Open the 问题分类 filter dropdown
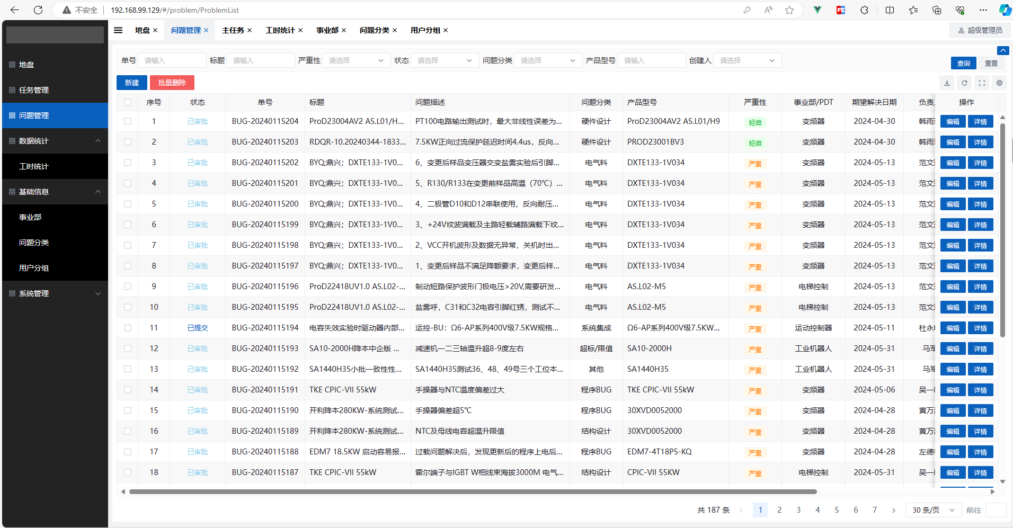This screenshot has height=528, width=1013. click(548, 60)
